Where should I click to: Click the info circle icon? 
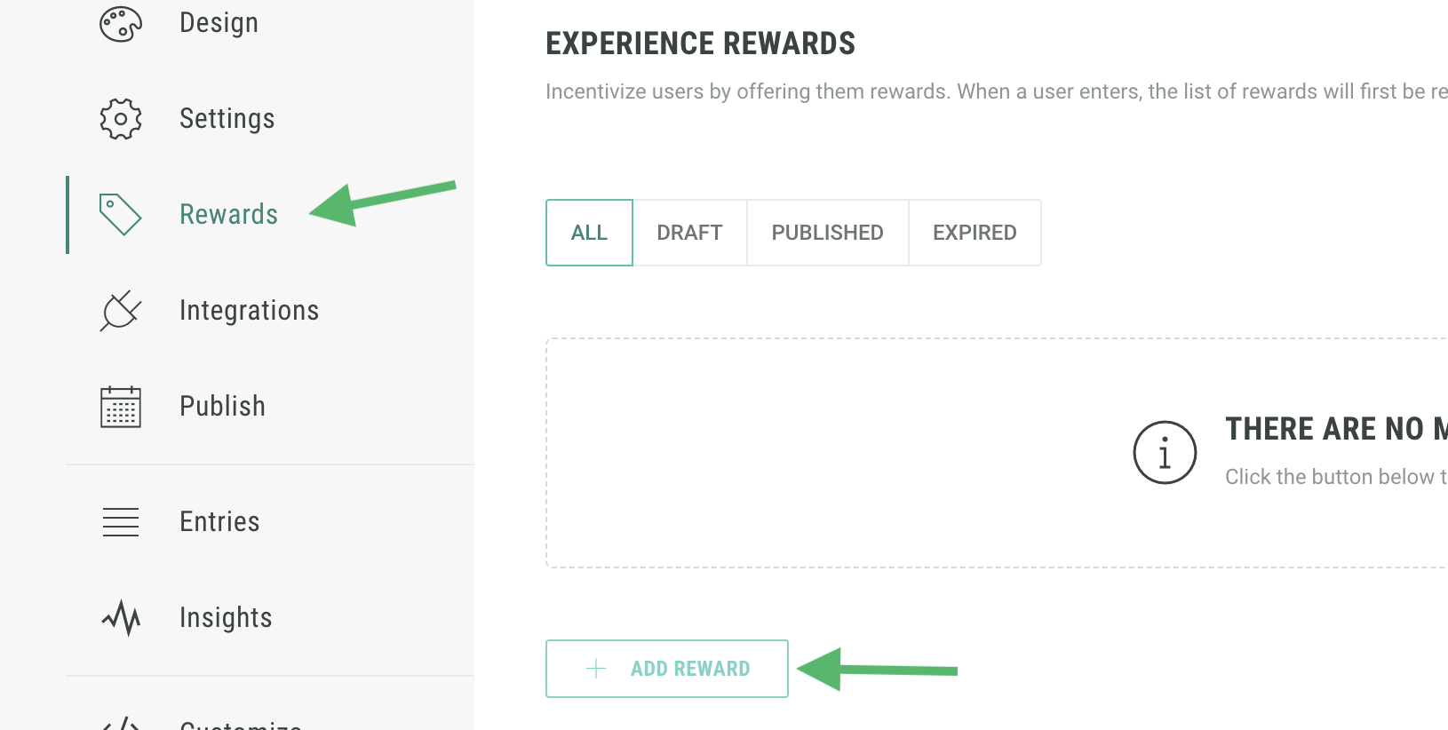1165,453
